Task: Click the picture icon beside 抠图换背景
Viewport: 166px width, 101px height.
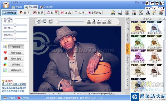Action: coord(5,70)
